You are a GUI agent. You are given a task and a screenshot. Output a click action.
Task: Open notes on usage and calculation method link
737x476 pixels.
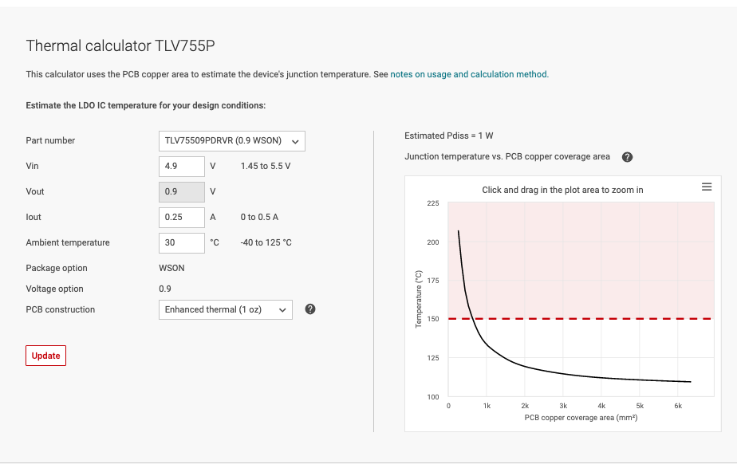(469, 74)
